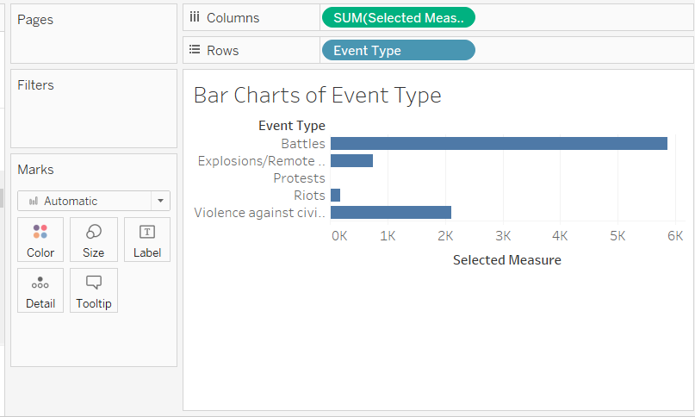Select the SUM(Selected Measure) pill in Columns
This screenshot has width=695, height=417.
pyautogui.click(x=398, y=18)
